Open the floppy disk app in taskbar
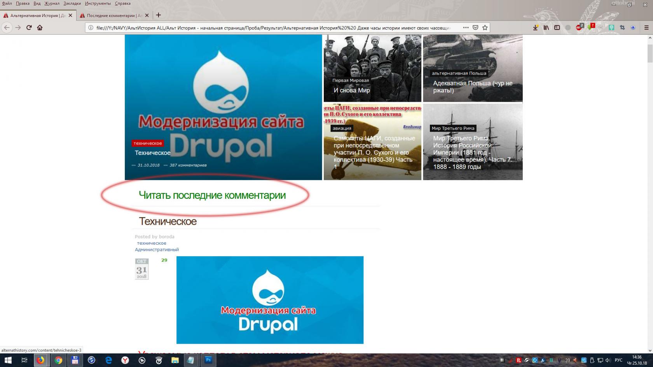 pos(75,360)
